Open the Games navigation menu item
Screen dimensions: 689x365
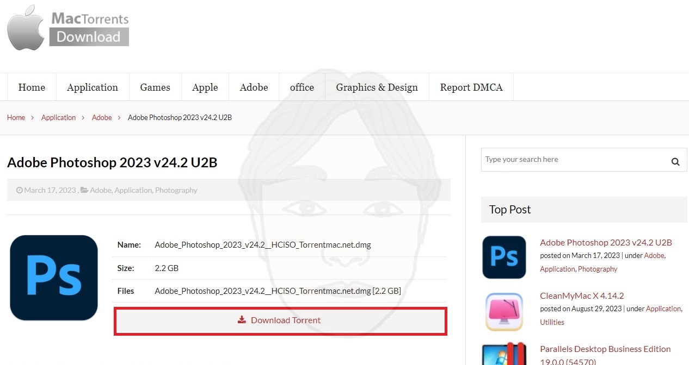155,87
